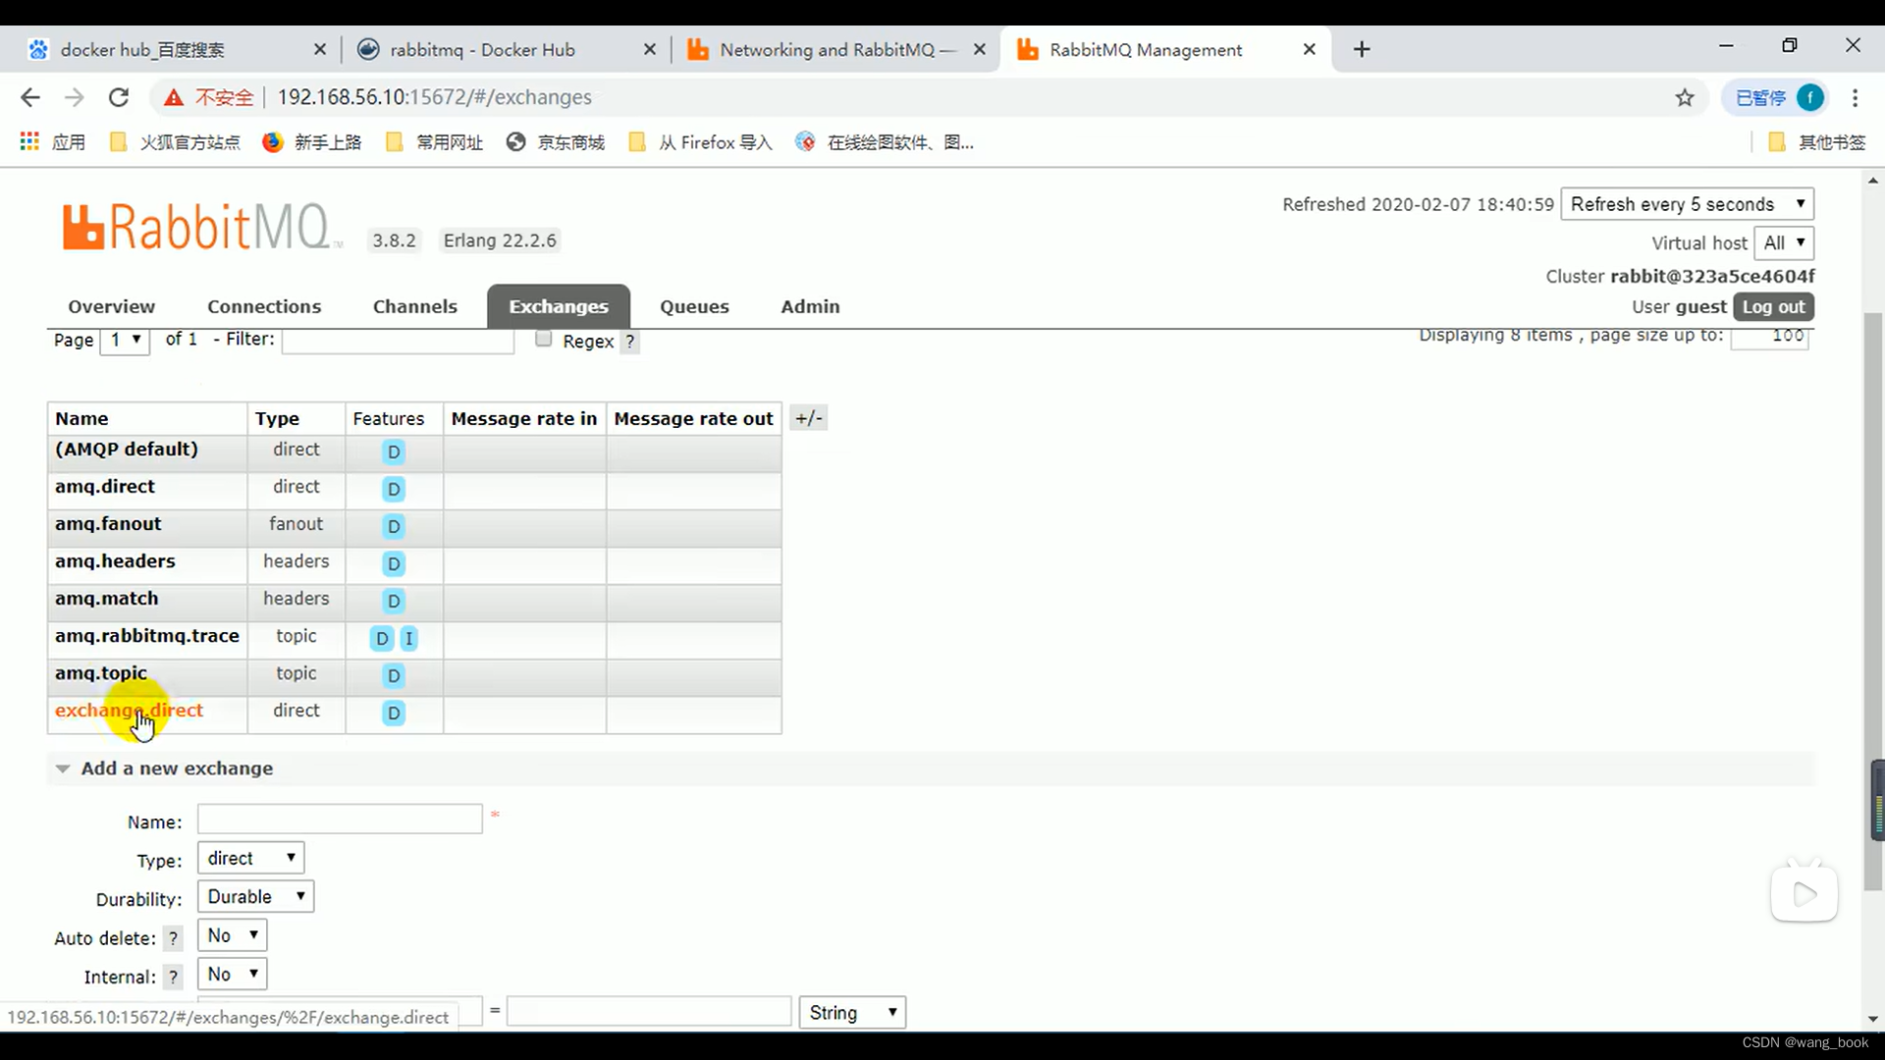Open the amq.fanout exchange link
1885x1060 pixels.
108,524
